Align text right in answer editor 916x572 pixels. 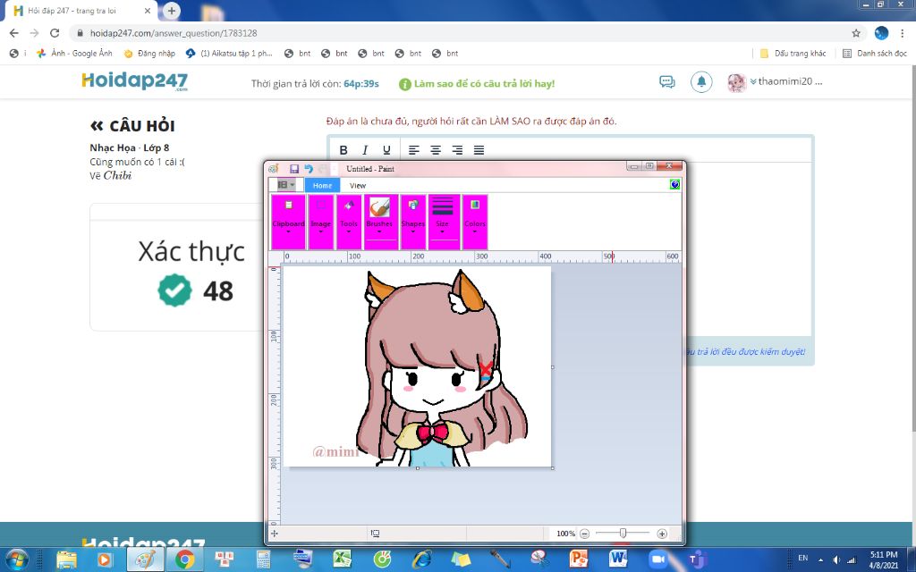pos(457,150)
